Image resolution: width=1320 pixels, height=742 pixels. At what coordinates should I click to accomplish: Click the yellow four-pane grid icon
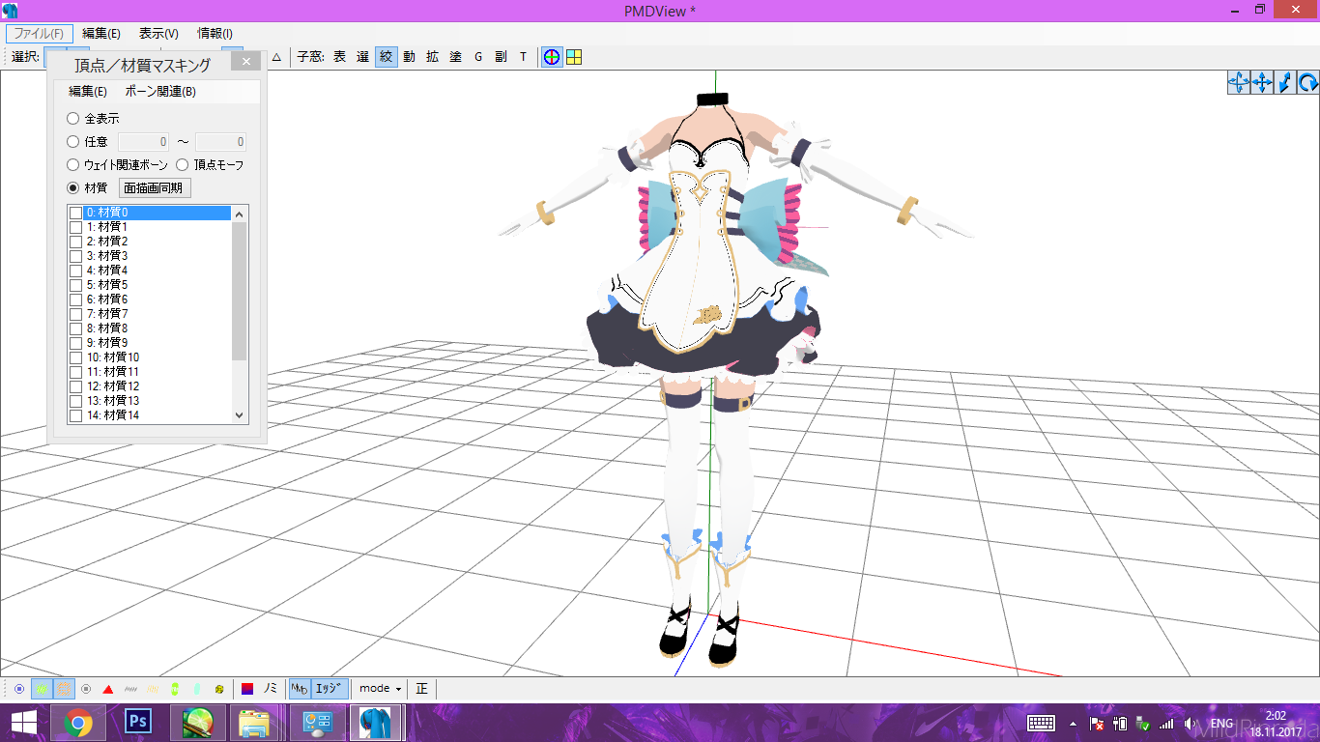[x=574, y=57]
